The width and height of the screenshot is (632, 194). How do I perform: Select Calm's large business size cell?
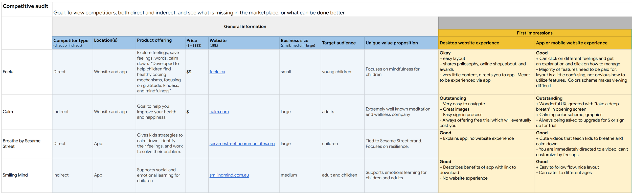click(300, 112)
